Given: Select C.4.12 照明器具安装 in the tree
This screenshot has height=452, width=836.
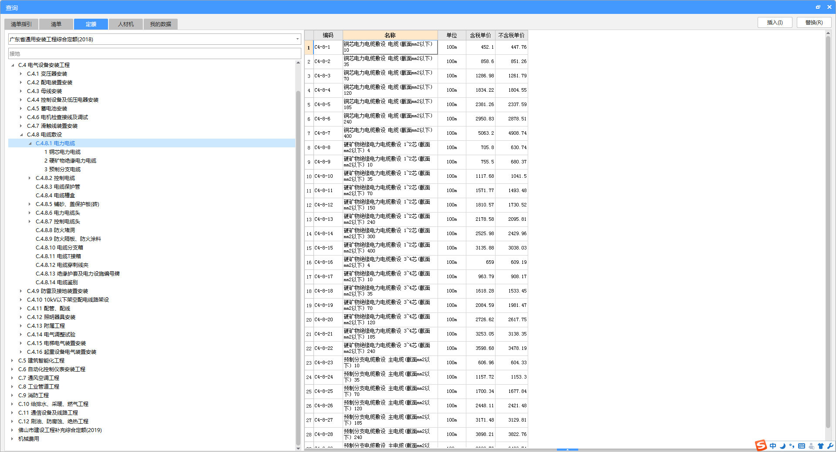Looking at the screenshot, I should 51,317.
